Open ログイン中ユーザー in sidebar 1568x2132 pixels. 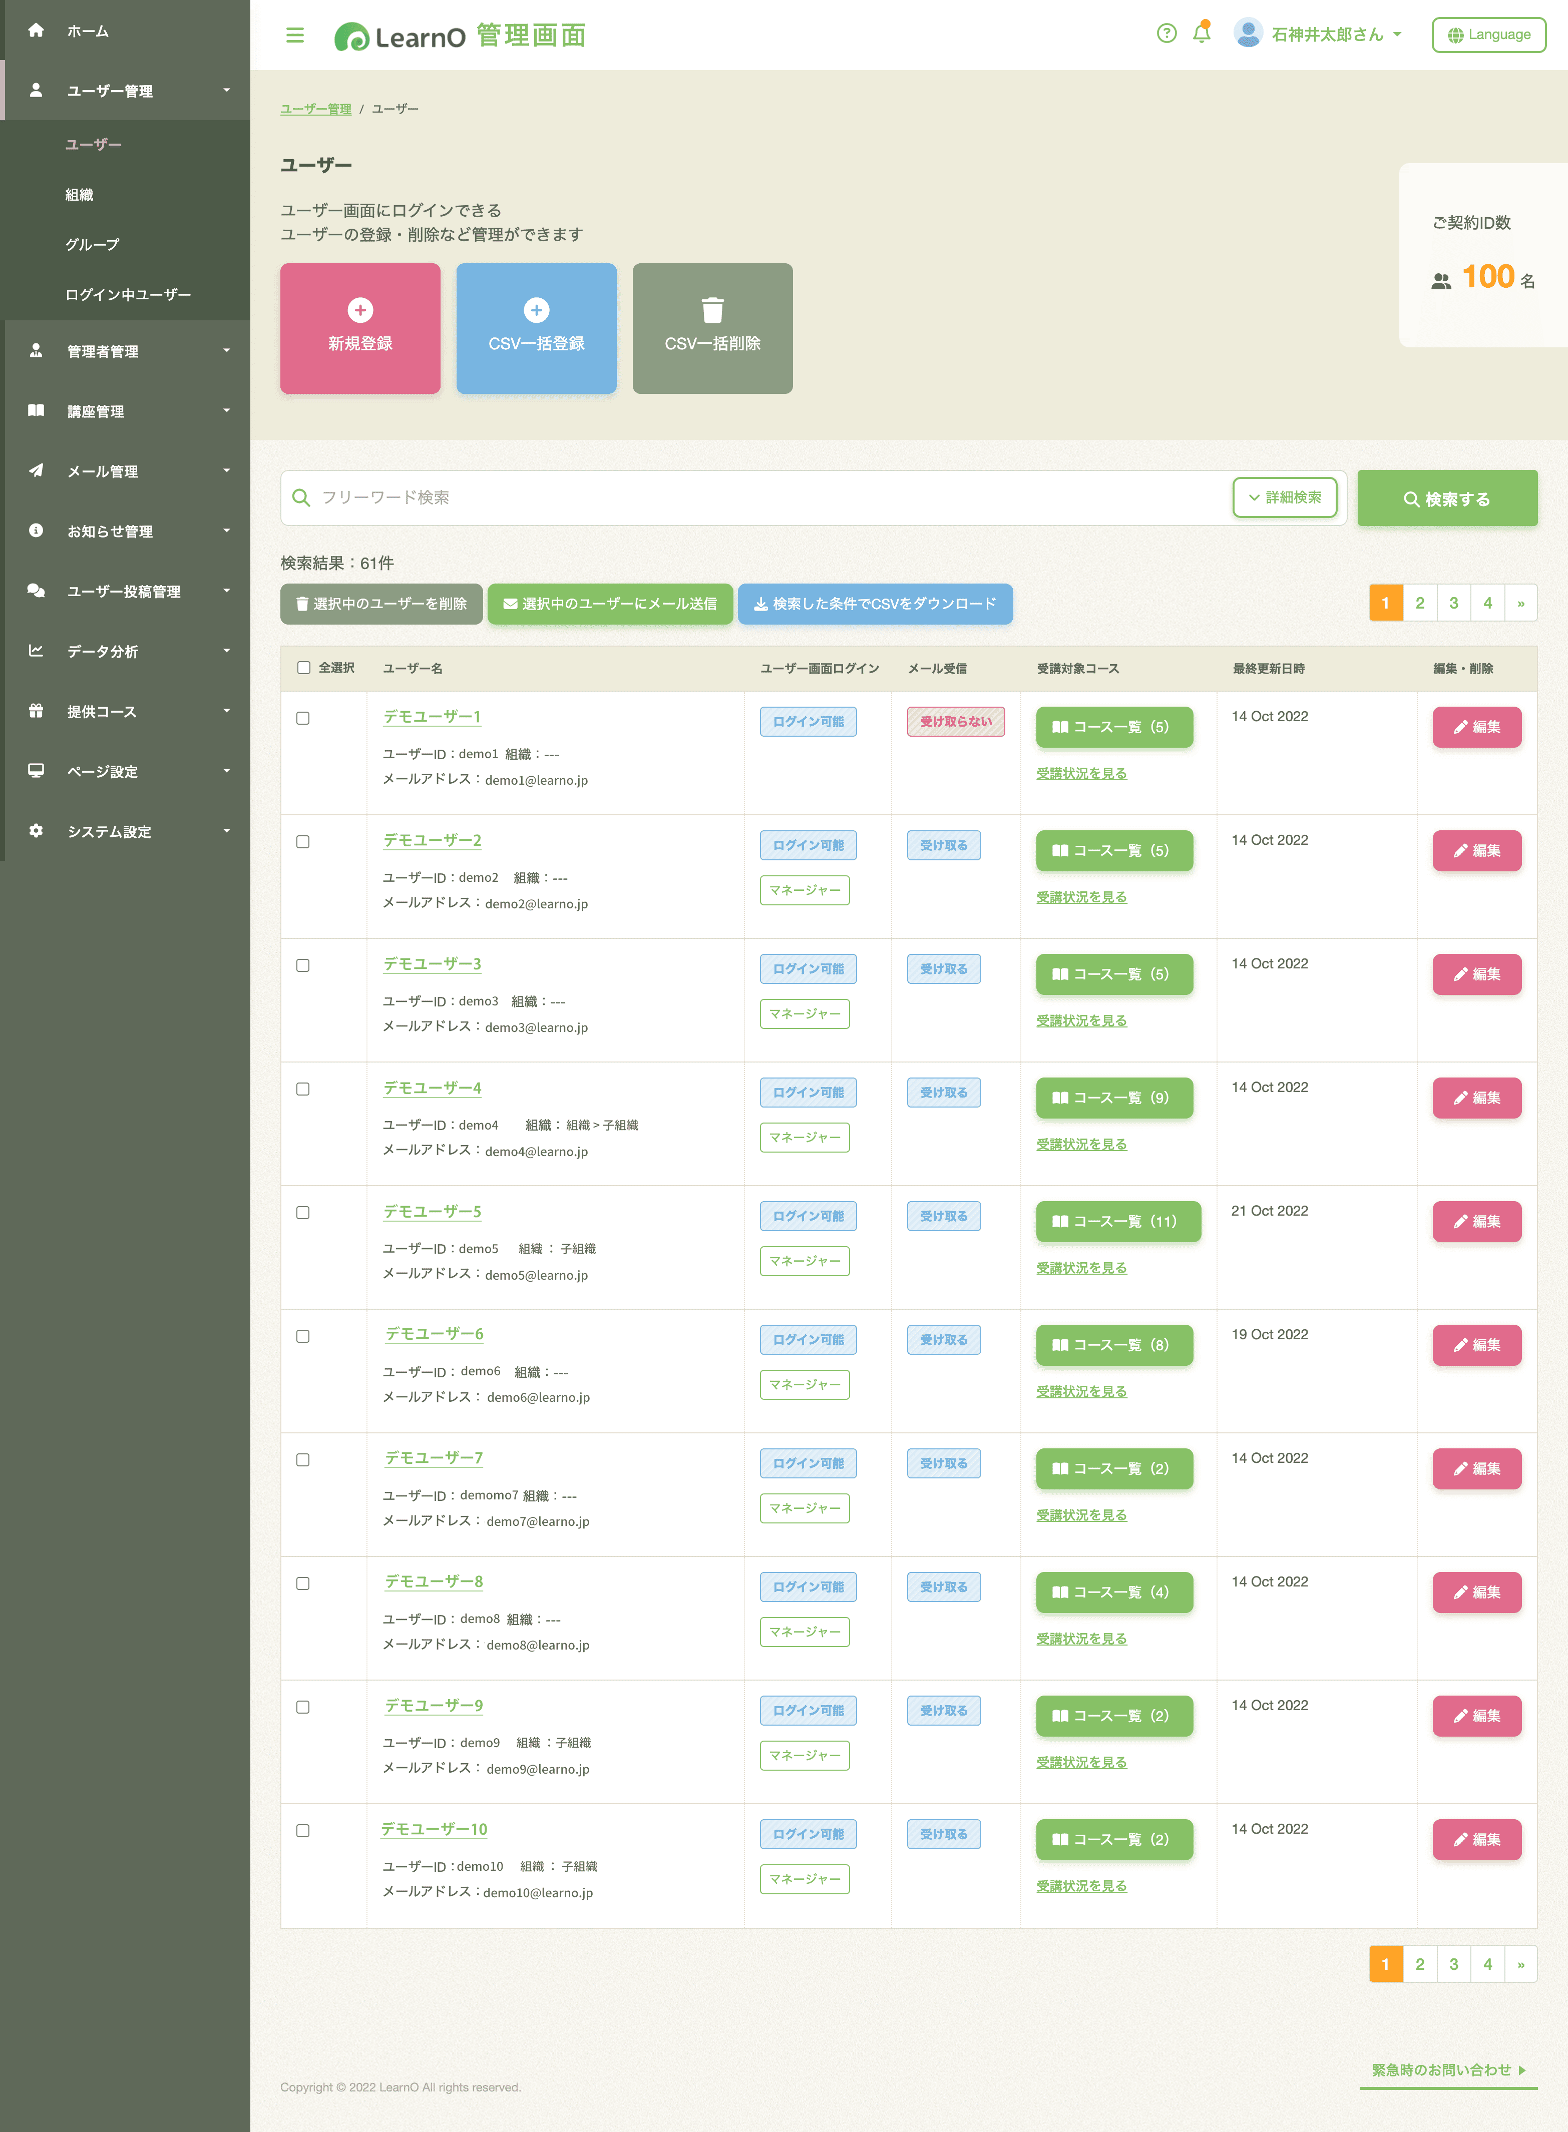(x=127, y=294)
